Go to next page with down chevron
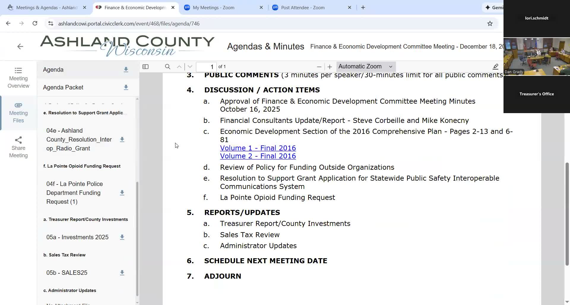Viewport: 570px width, 305px height. click(190, 67)
